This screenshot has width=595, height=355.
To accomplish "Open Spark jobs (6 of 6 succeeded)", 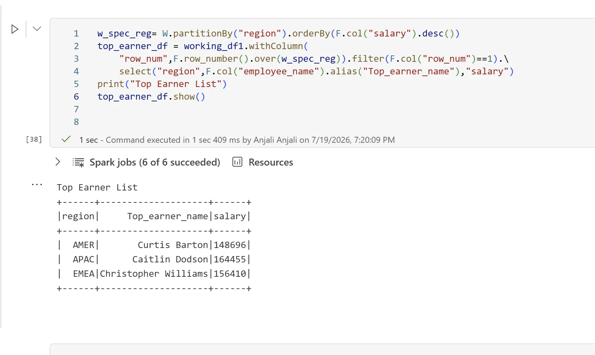I will coord(155,162).
